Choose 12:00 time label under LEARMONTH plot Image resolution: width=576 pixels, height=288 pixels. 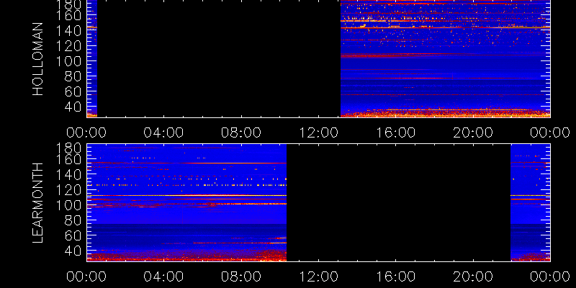(x=318, y=276)
